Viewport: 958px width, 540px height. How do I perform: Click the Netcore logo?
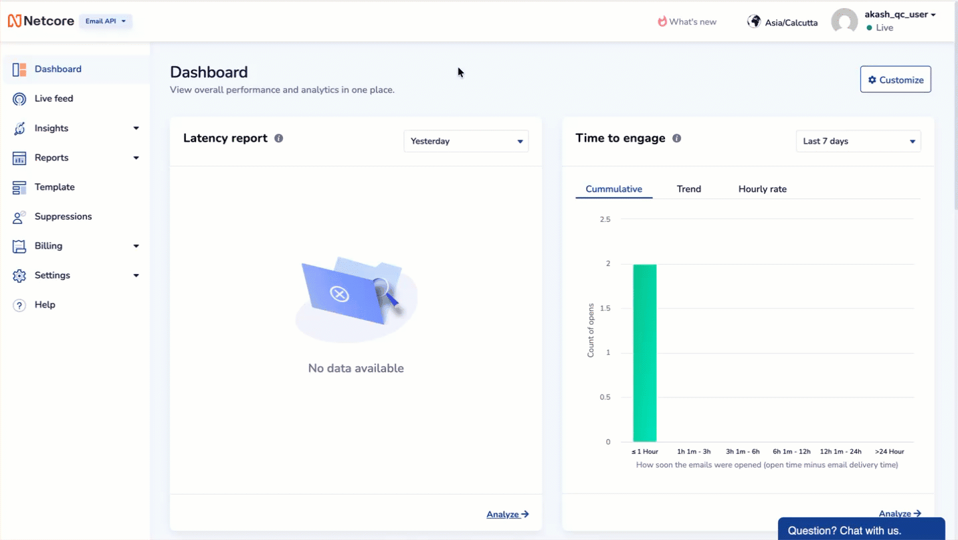[x=41, y=20]
